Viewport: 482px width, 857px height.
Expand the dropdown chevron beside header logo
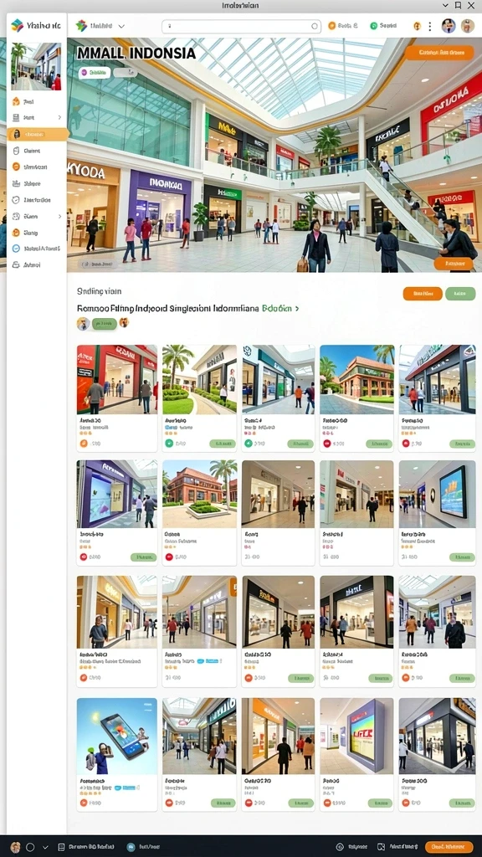click(x=121, y=26)
